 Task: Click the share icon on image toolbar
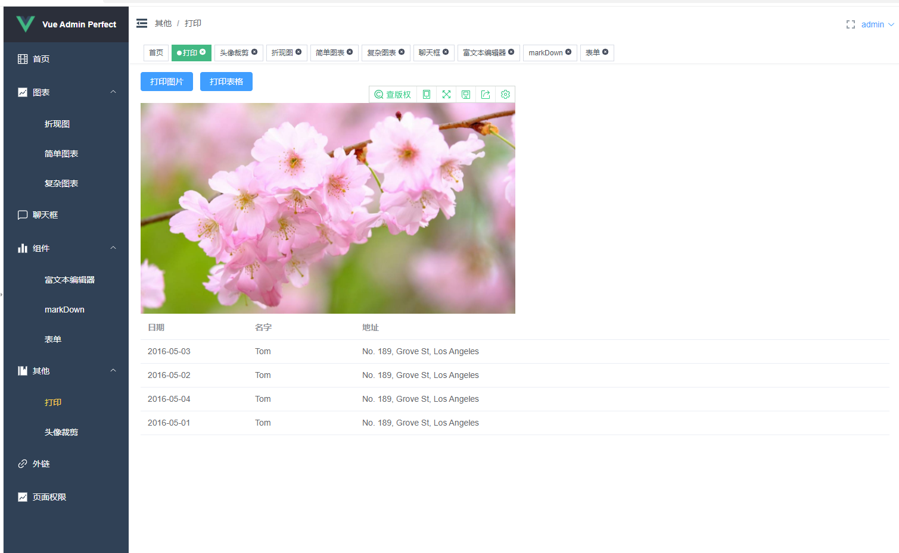pyautogui.click(x=486, y=95)
